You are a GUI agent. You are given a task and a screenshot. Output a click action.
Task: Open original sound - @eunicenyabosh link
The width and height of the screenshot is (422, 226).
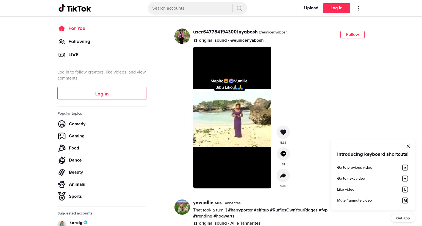point(231,40)
